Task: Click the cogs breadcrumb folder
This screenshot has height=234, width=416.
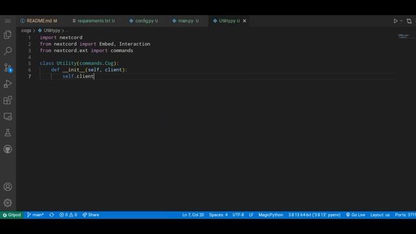Action: click(26, 31)
